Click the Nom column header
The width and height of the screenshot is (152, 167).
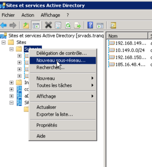coord(127,36)
